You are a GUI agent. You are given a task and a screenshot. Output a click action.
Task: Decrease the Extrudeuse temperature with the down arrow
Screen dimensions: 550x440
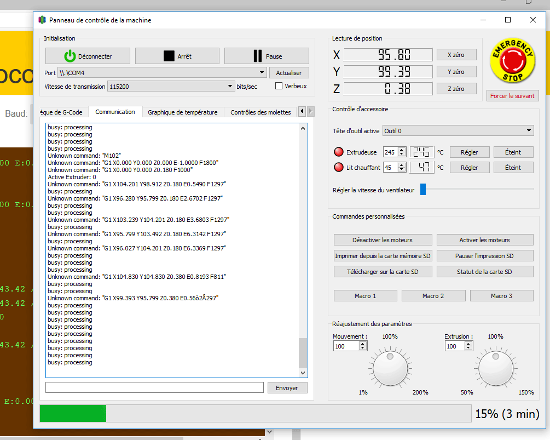pyautogui.click(x=402, y=155)
